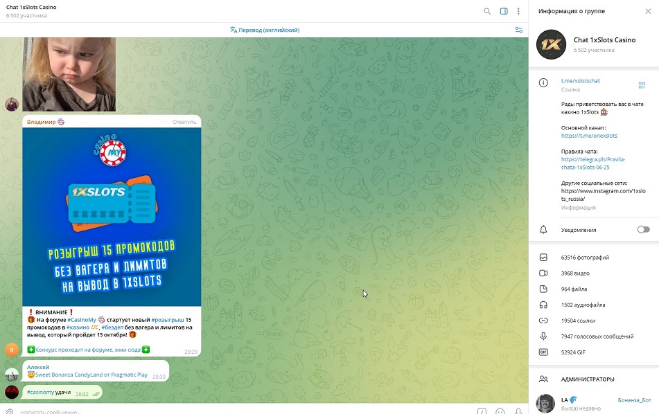Click the video camera icon
Viewport: 659px width, 414px height.
click(x=543, y=273)
